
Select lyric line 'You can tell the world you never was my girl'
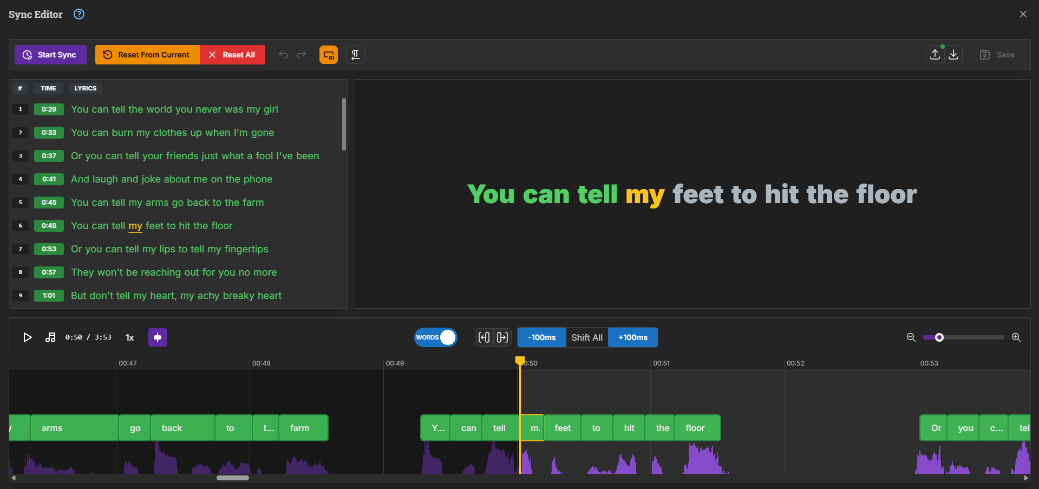point(174,109)
